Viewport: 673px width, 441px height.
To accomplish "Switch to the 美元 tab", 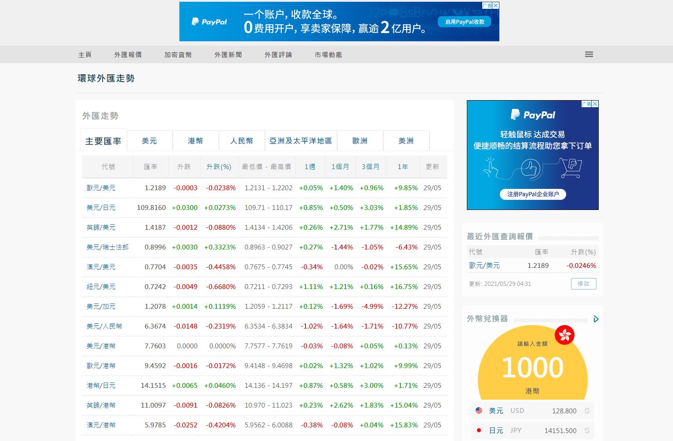I will pyautogui.click(x=149, y=141).
